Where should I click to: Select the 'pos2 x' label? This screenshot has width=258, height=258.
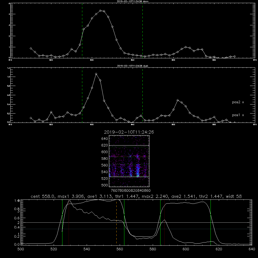238,102
